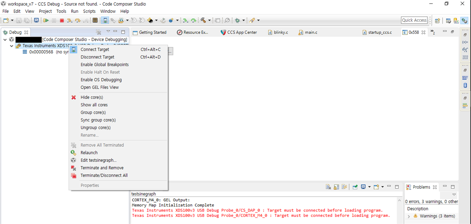
Task: Collapse the Code Composer Studio debug session node
Action: 5,40
